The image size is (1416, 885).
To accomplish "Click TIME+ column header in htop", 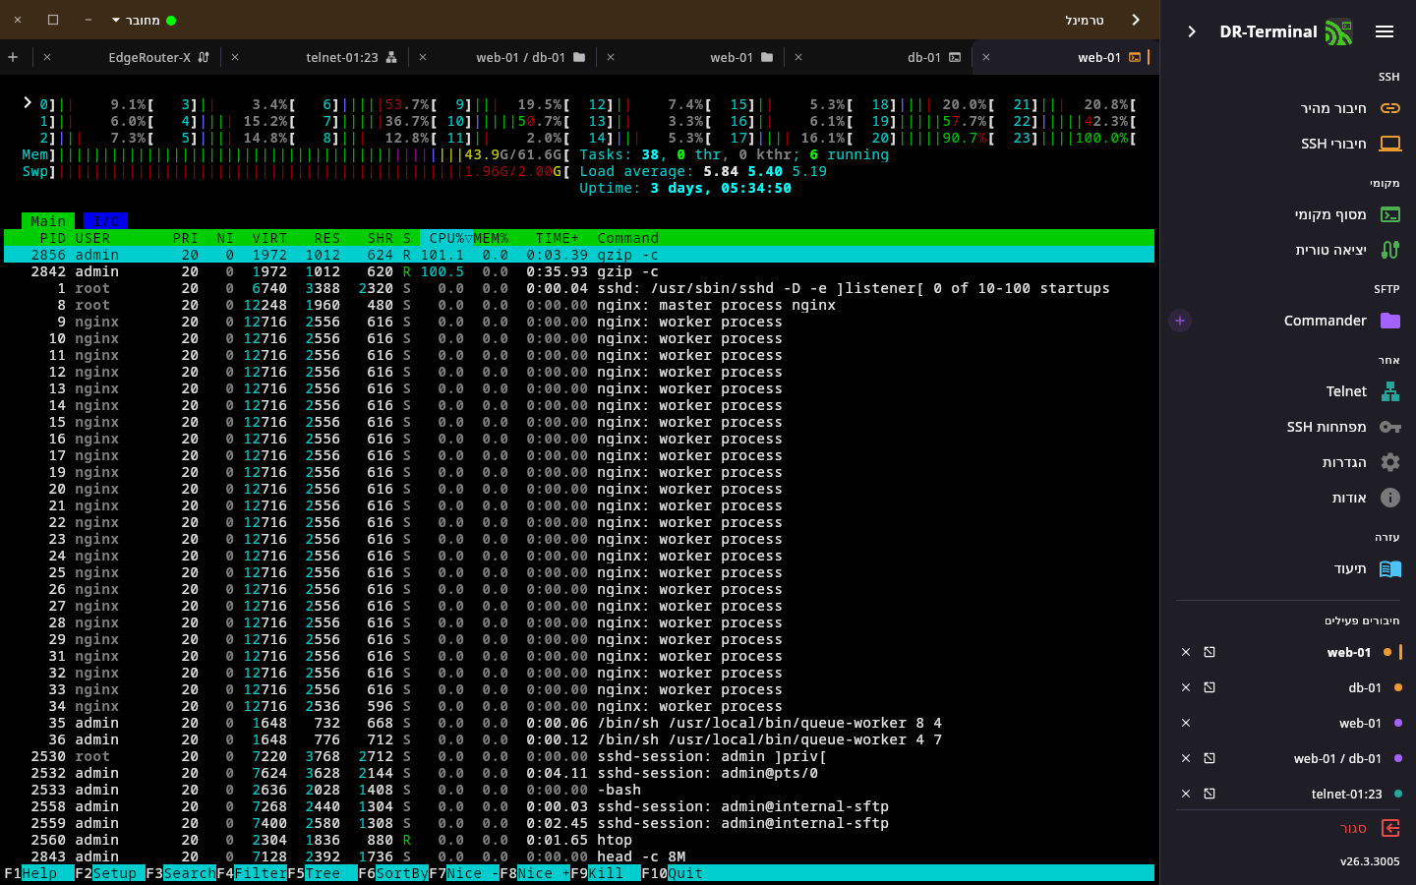I will (x=558, y=238).
